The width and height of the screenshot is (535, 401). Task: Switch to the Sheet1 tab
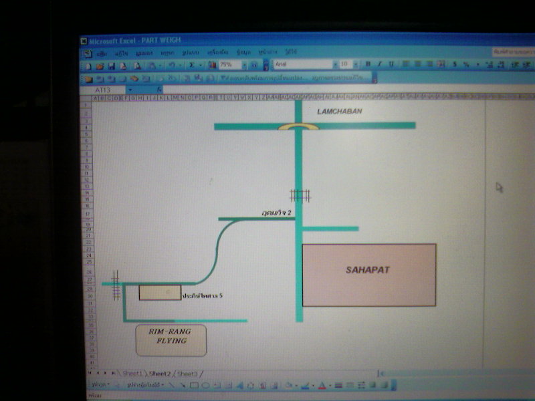[x=131, y=373]
